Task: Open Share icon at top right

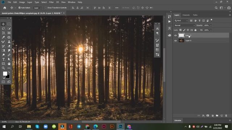Action: pos(229,8)
